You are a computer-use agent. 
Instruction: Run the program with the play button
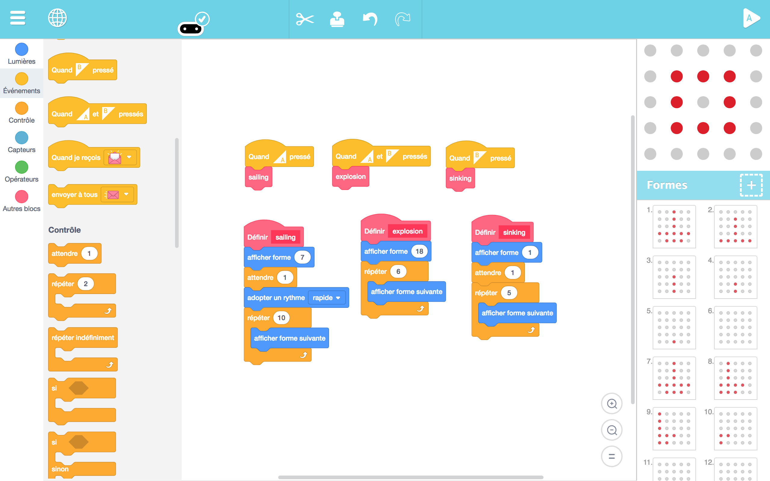tap(751, 18)
